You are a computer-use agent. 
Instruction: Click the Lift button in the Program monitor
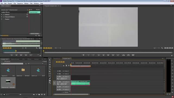[123, 55]
